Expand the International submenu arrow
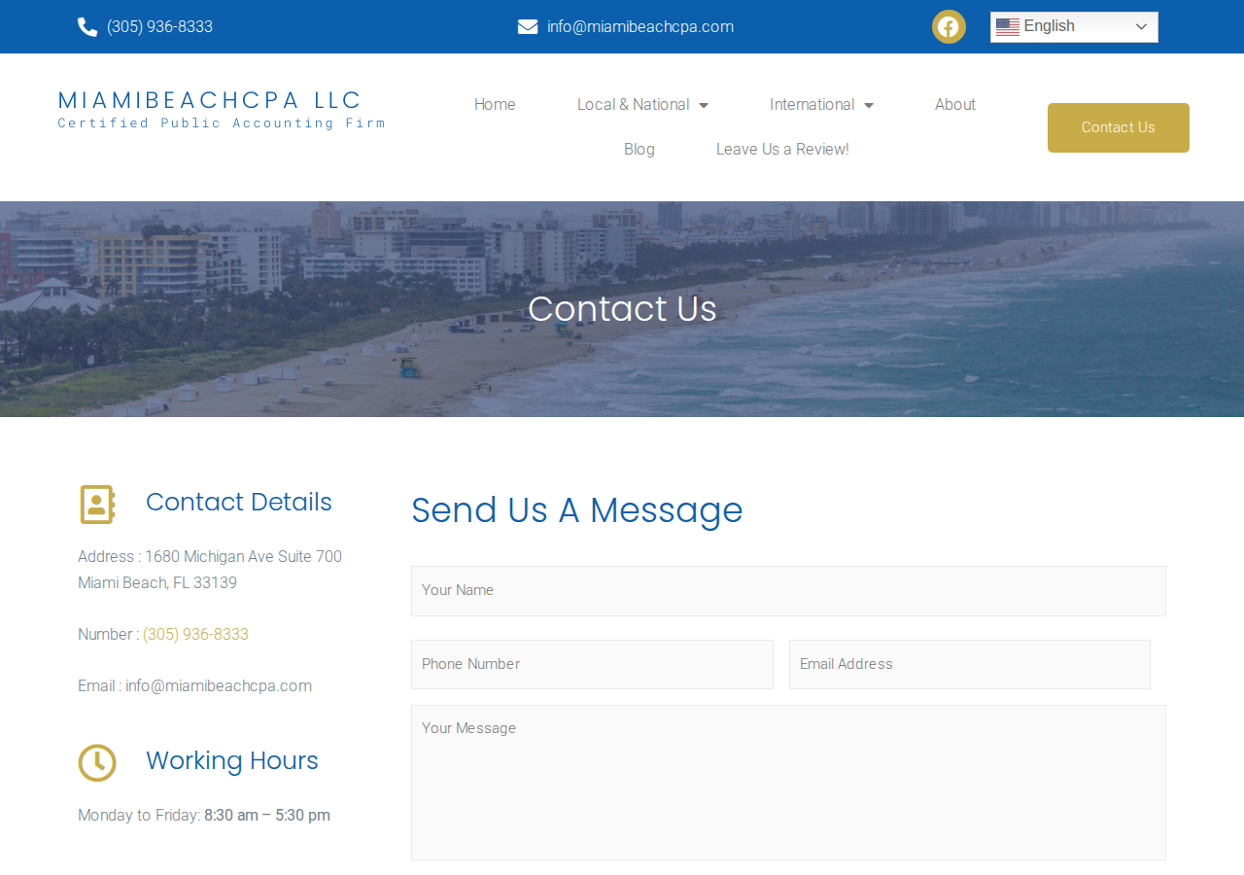1244x875 pixels. (x=869, y=105)
